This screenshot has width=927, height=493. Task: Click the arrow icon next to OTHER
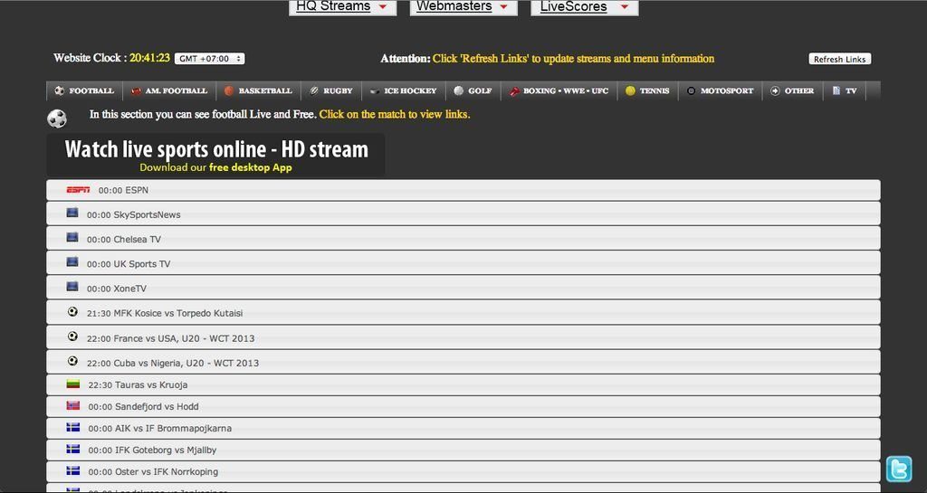[776, 91]
